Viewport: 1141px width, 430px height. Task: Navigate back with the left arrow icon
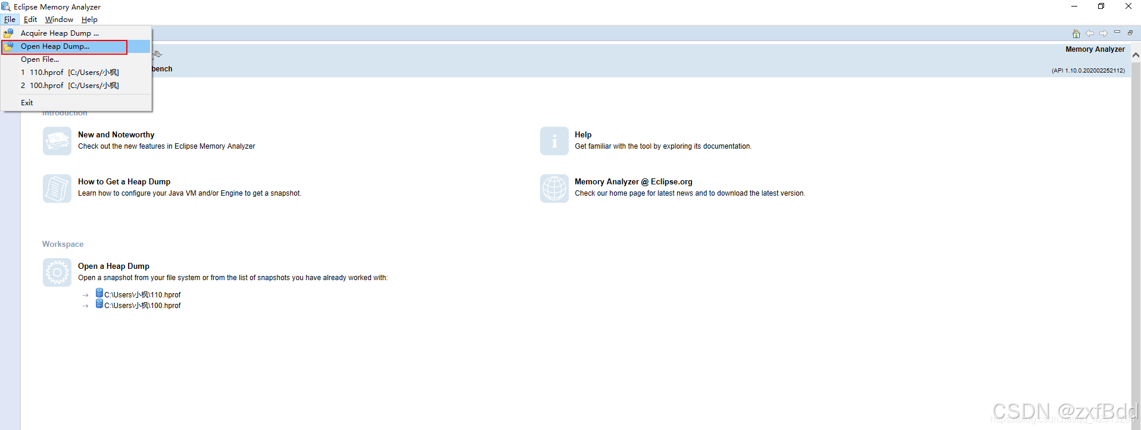[1090, 33]
